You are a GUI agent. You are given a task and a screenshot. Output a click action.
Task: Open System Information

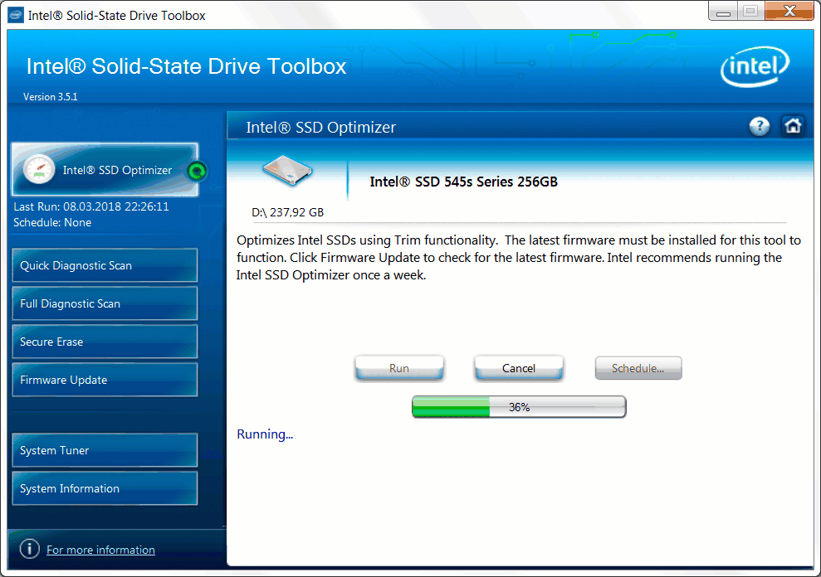105,488
